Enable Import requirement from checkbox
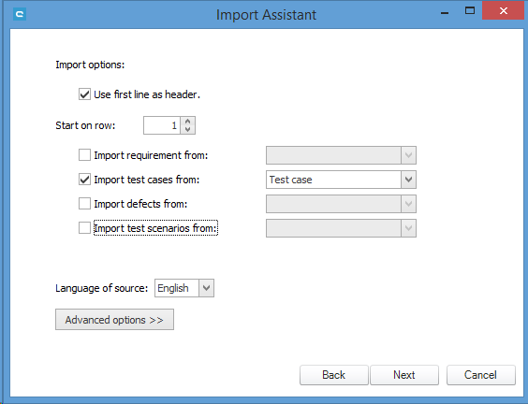 (84, 155)
